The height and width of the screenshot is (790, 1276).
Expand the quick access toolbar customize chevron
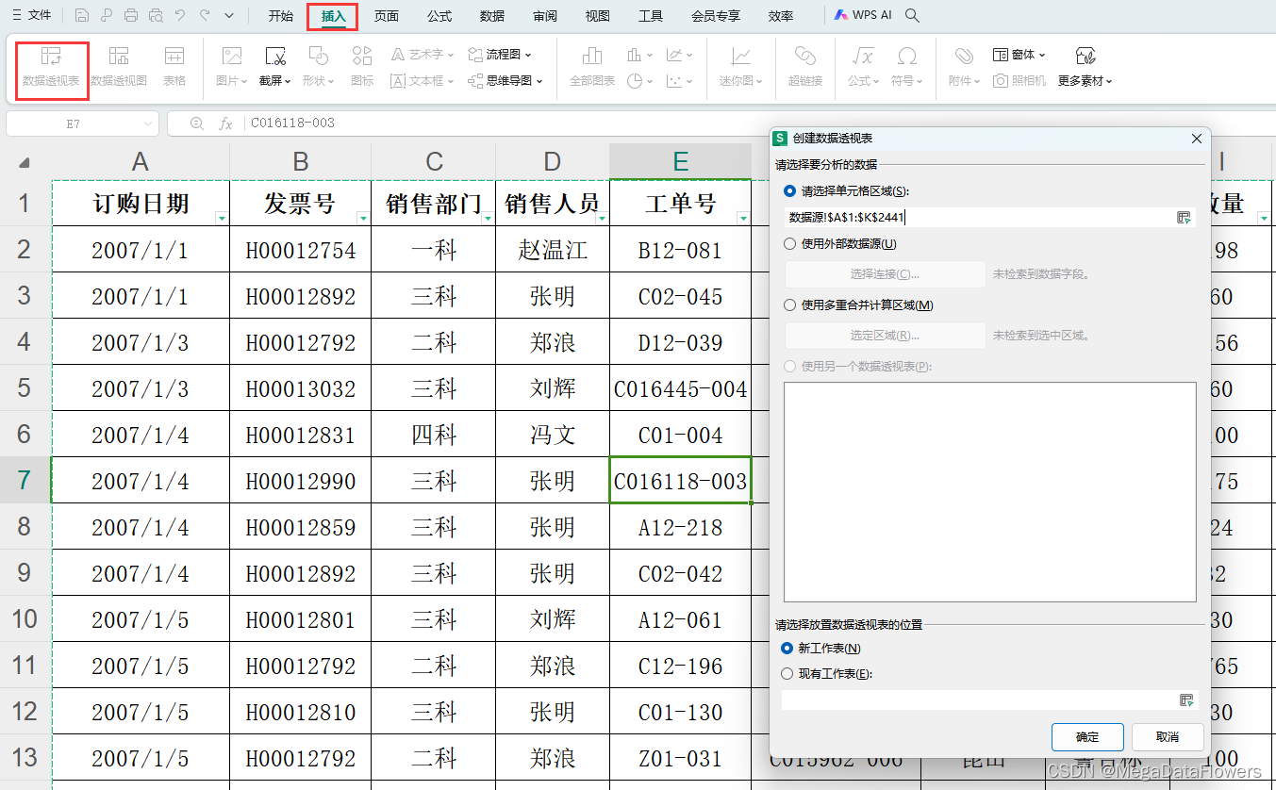(x=229, y=16)
